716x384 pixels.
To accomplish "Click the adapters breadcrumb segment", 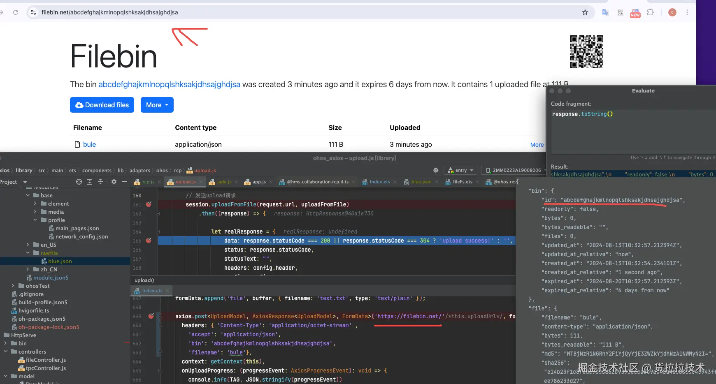I will point(140,170).
